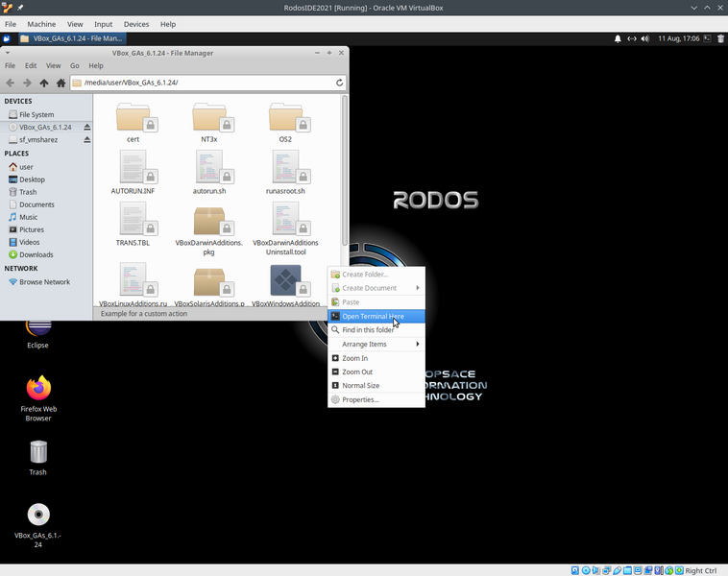Select Downloads in the Places sidebar
728x576 pixels.
pos(36,254)
